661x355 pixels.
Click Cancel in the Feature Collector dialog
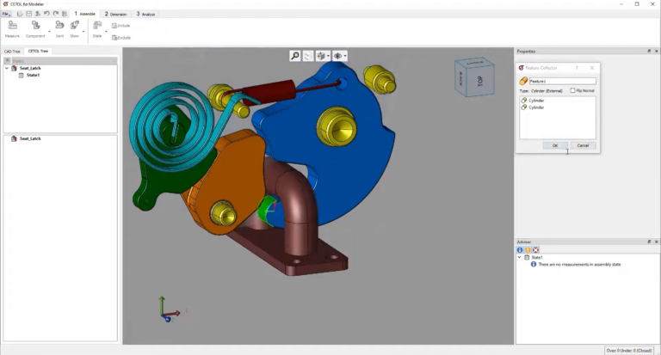point(583,145)
